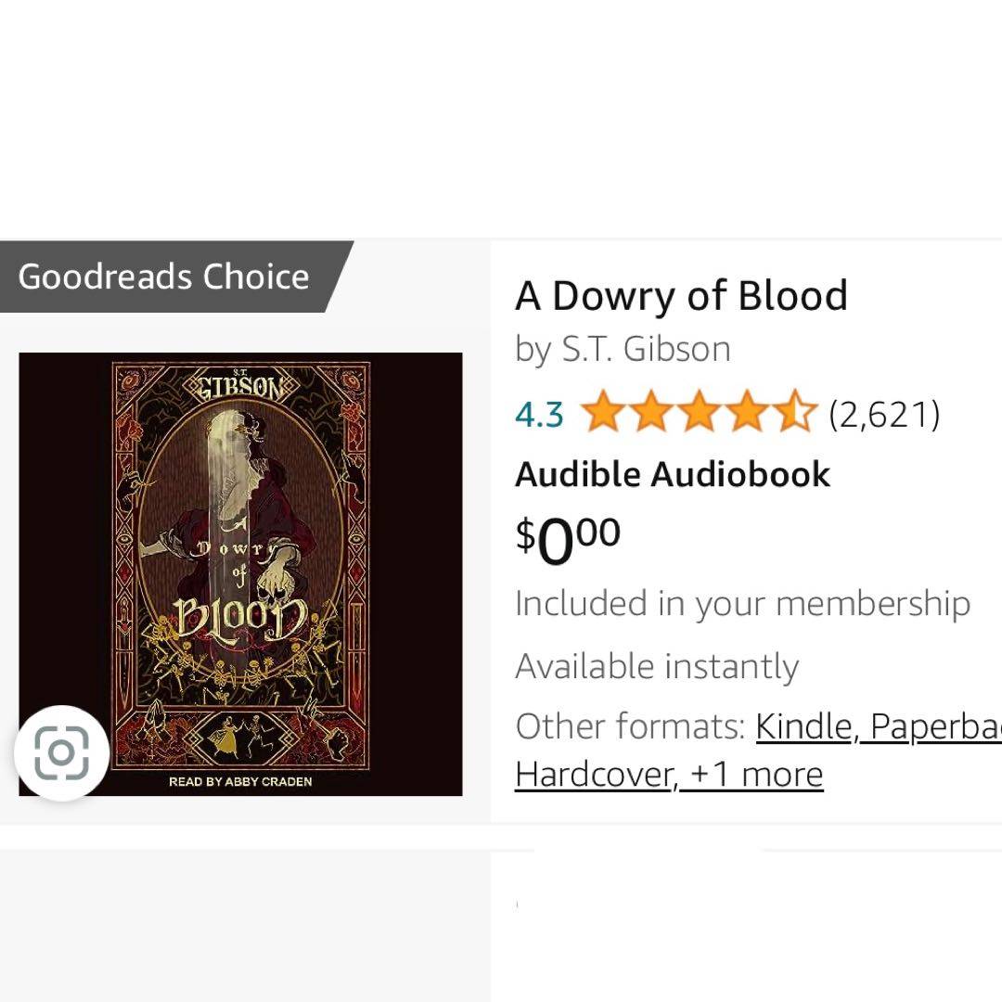Viewport: 1002px width, 1002px height.
Task: Tap the visual search camera icon
Action: [x=61, y=752]
